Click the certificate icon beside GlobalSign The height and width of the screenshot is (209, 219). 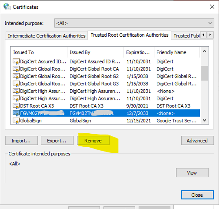pyautogui.click(x=16, y=120)
